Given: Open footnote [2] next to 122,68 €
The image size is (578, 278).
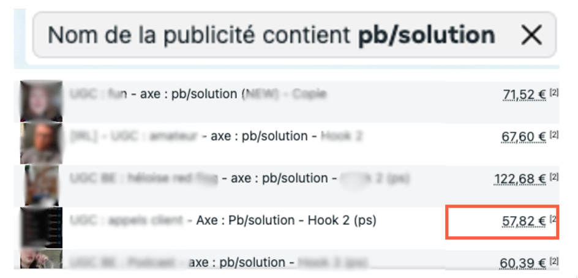Looking at the screenshot, I should 554,177.
